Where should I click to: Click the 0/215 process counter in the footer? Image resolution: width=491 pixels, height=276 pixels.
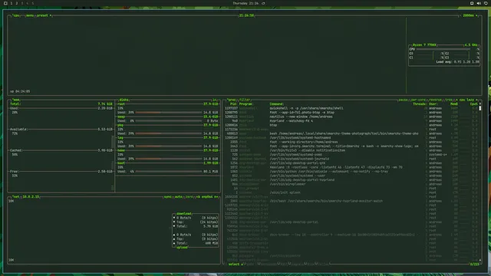pyautogui.click(x=474, y=264)
